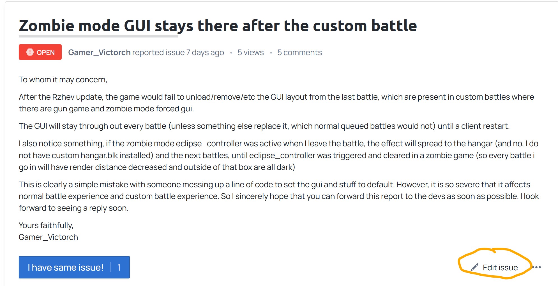Click the issue title about Zombie mode GUI
Screen dimensions: 558x286
[218, 26]
